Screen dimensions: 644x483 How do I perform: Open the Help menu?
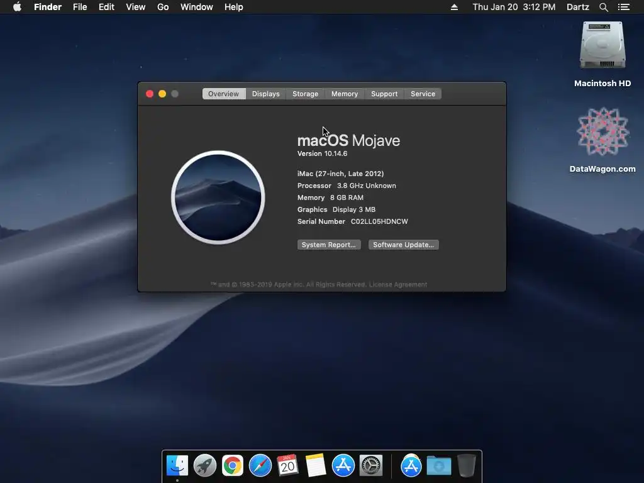(234, 7)
